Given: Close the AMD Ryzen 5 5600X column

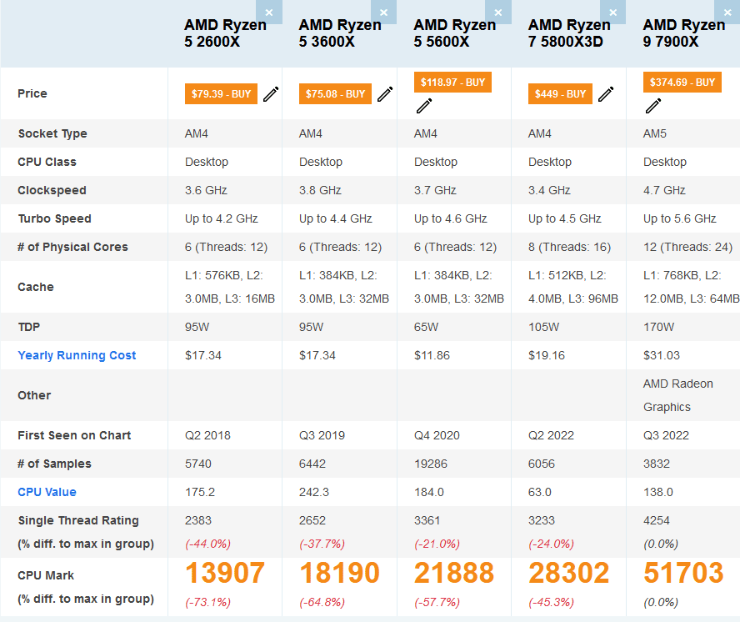Looking at the screenshot, I should coord(498,13).
